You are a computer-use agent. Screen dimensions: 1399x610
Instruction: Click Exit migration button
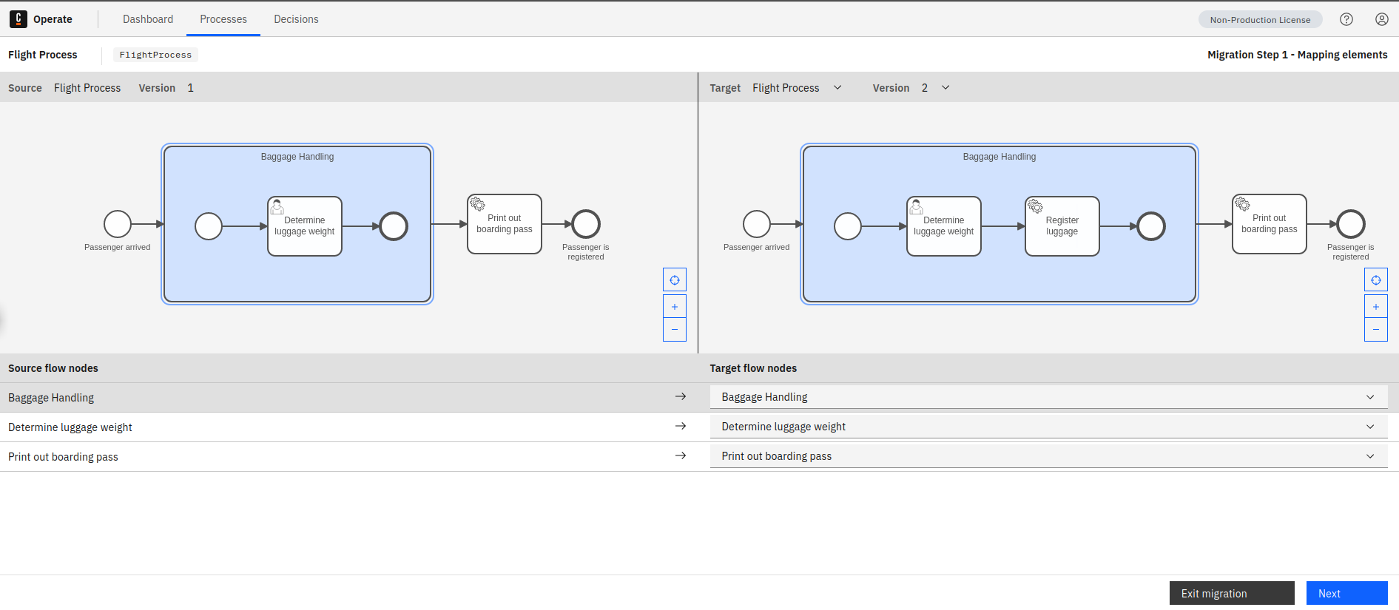click(1232, 593)
